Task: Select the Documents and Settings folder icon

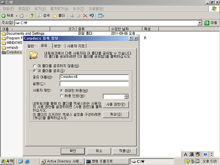Action: pyautogui.click(x=4, y=34)
